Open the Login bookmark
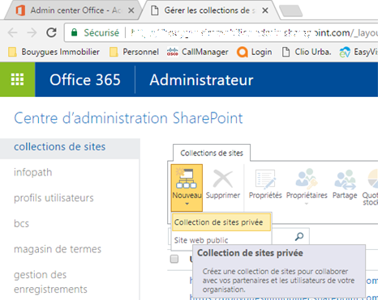Screen dimensions: 382x300 [255, 52]
